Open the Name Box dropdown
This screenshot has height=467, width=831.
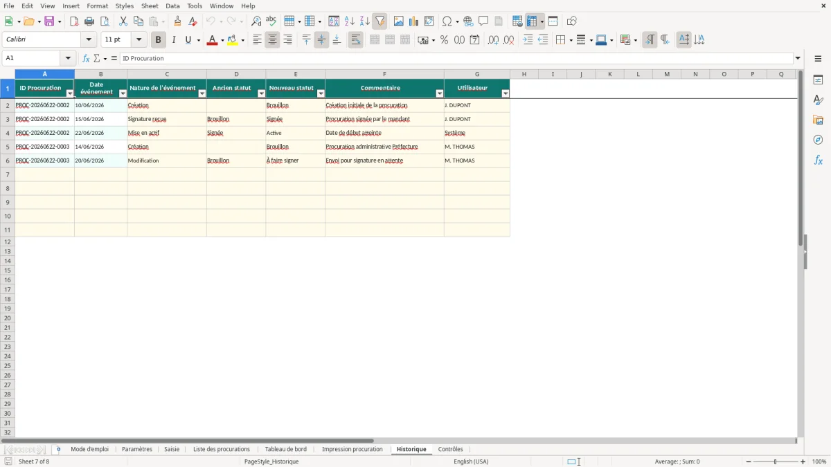68,59
